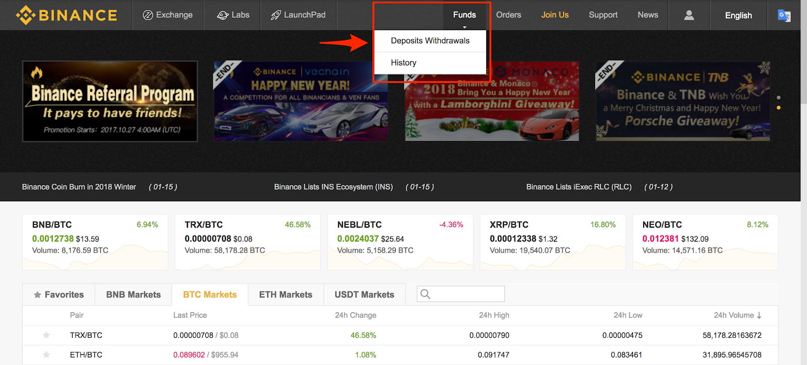Click the search magnifier icon
Image resolution: width=807 pixels, height=365 pixels.
[x=425, y=294]
